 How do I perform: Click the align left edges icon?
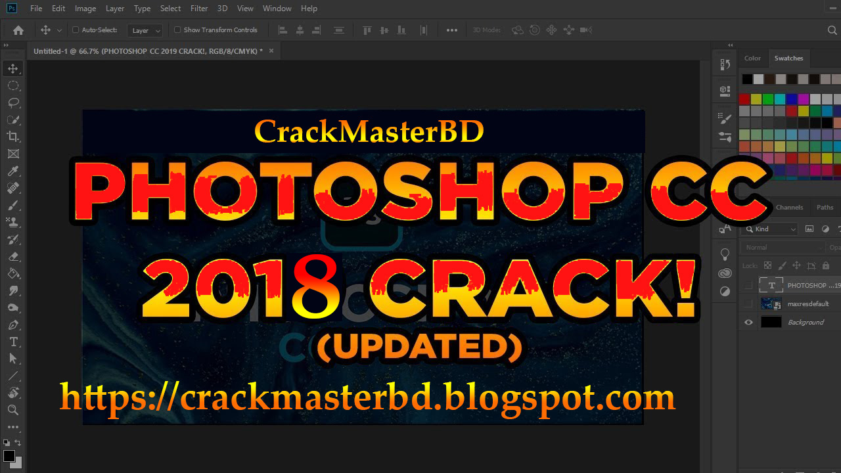pyautogui.click(x=283, y=30)
